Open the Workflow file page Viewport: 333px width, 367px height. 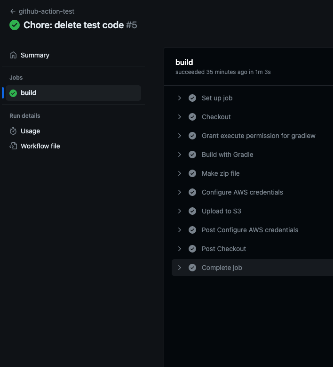coord(40,146)
